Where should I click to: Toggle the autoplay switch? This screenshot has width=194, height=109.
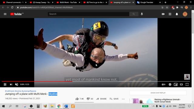(163, 84)
